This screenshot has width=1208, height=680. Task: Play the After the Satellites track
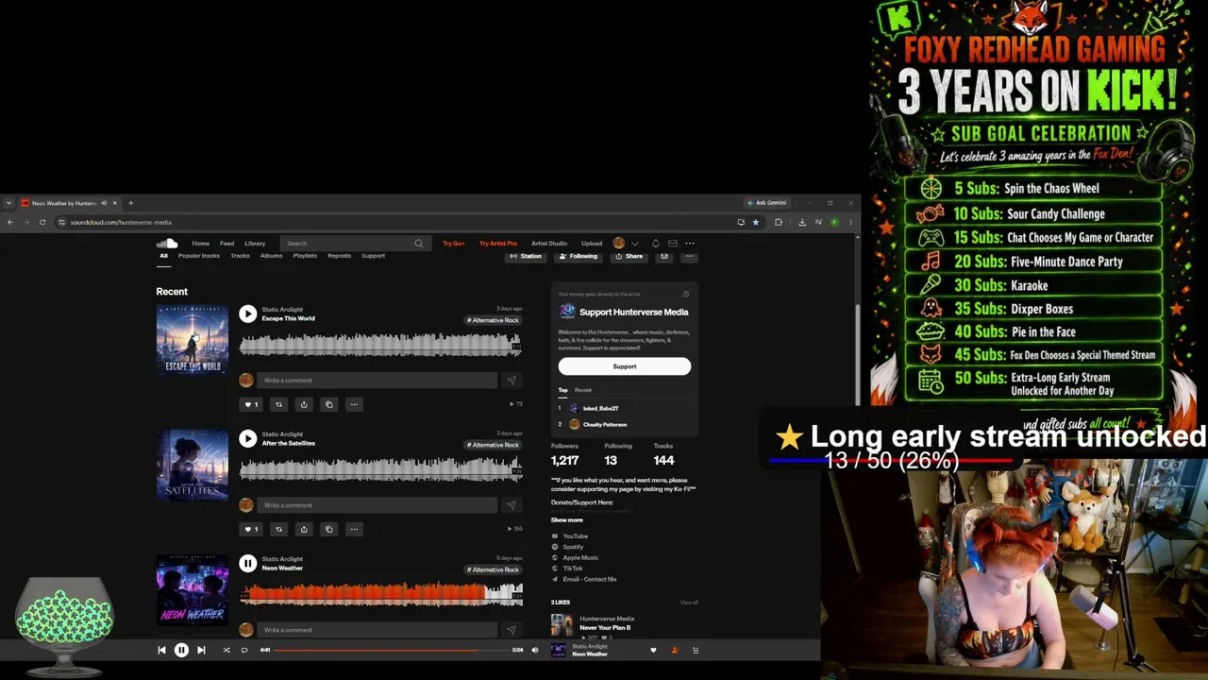point(247,438)
